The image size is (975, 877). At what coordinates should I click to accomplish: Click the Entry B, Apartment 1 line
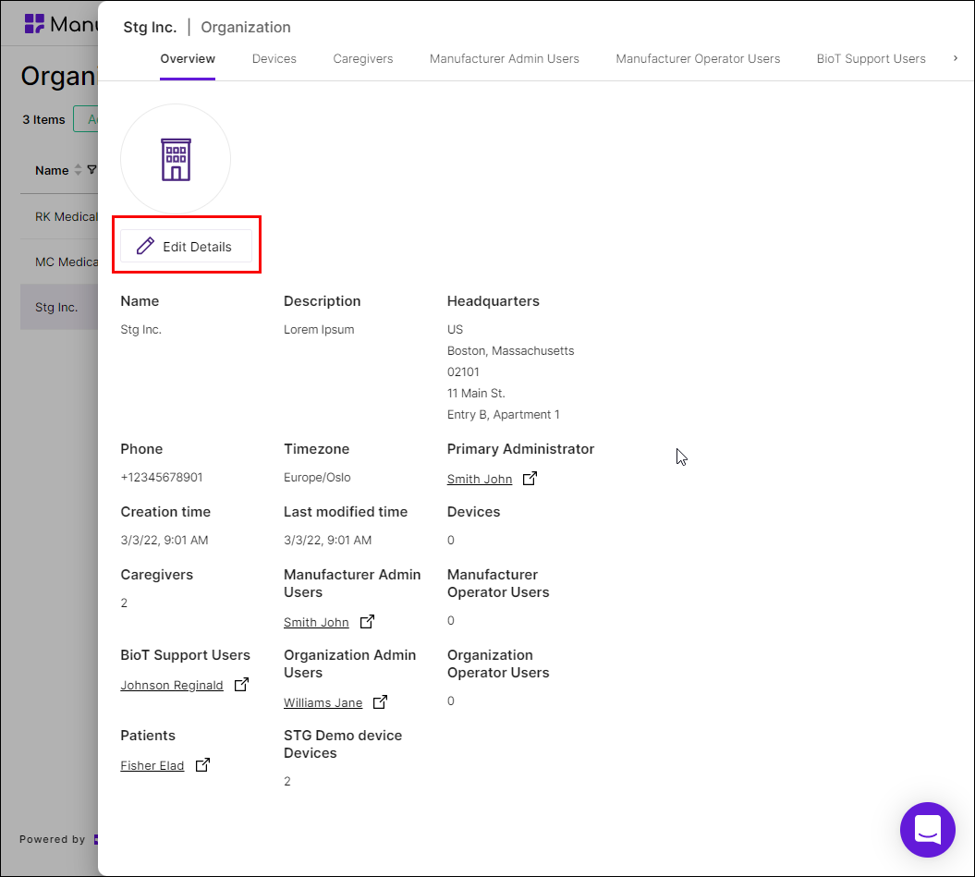[503, 414]
